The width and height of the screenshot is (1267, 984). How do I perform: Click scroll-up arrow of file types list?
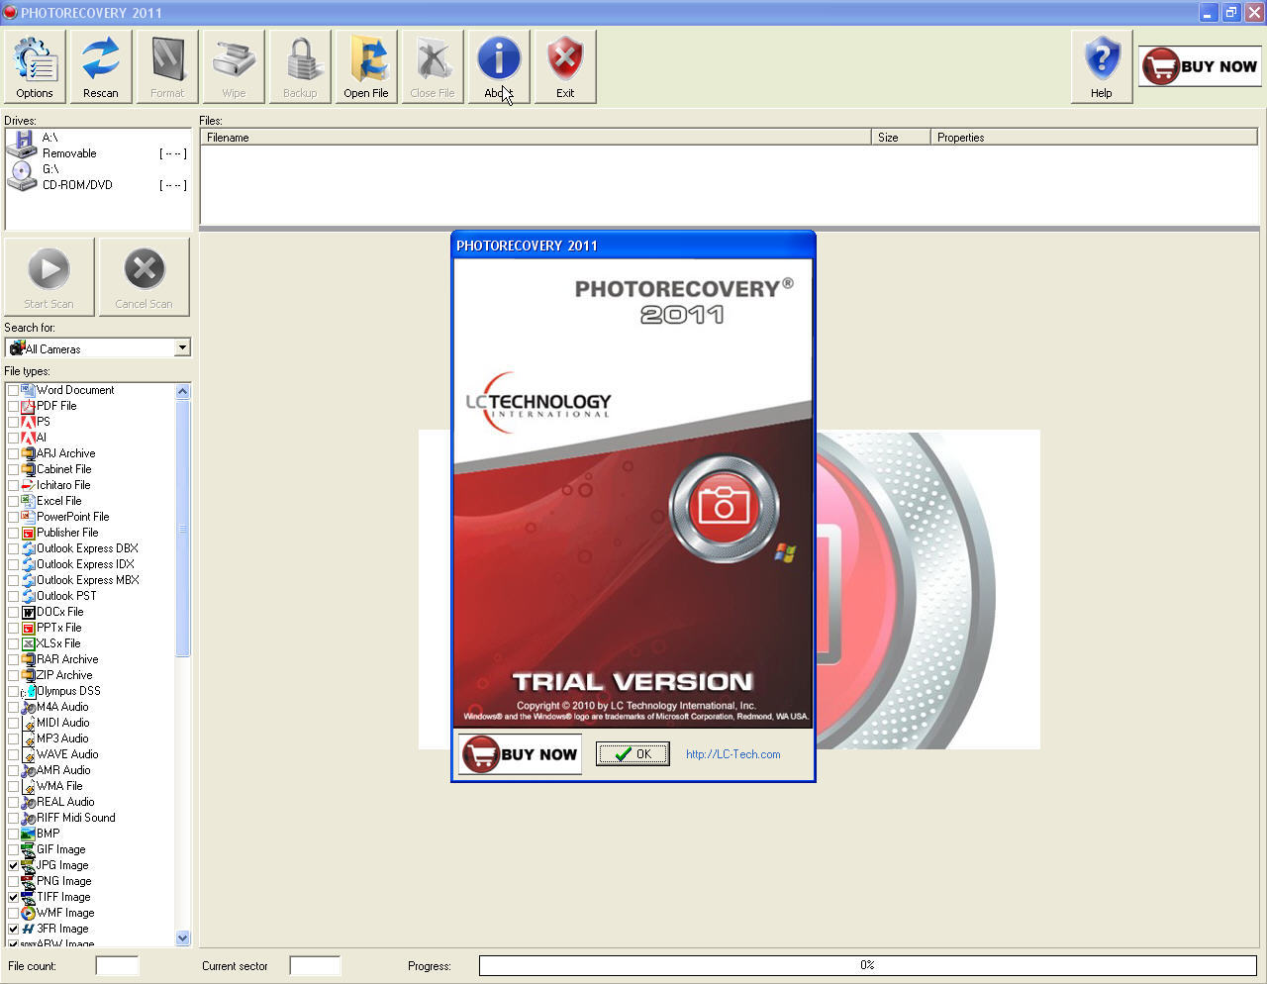(182, 391)
